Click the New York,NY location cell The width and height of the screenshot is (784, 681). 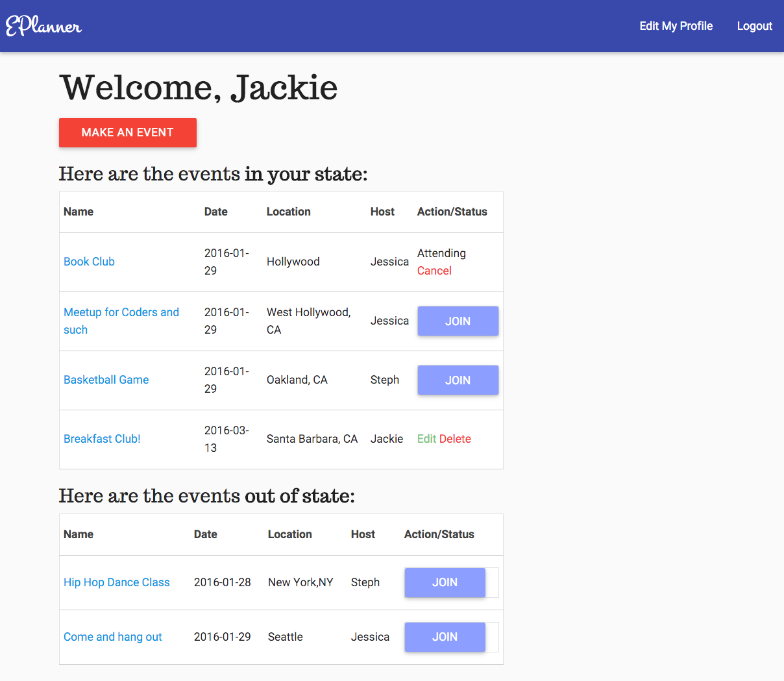(x=300, y=582)
